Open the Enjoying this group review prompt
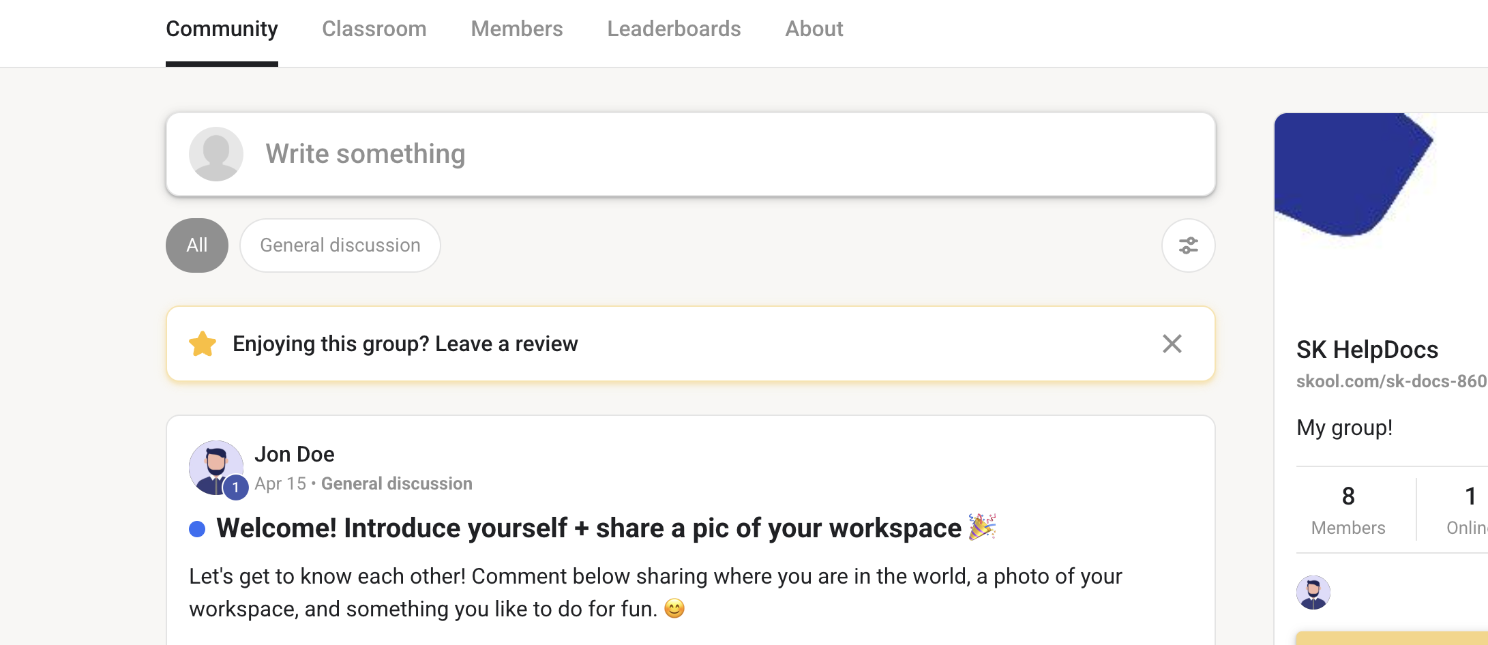The image size is (1488, 645). click(x=405, y=344)
